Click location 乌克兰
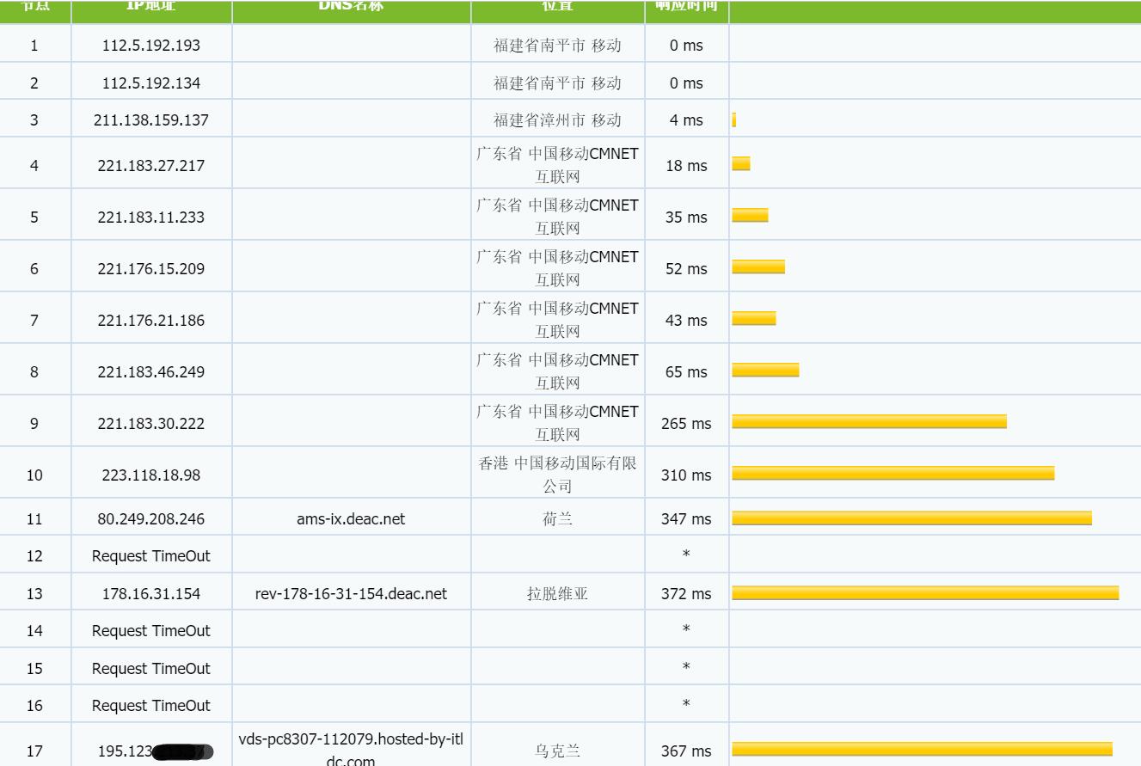1141x766 pixels. (x=557, y=751)
